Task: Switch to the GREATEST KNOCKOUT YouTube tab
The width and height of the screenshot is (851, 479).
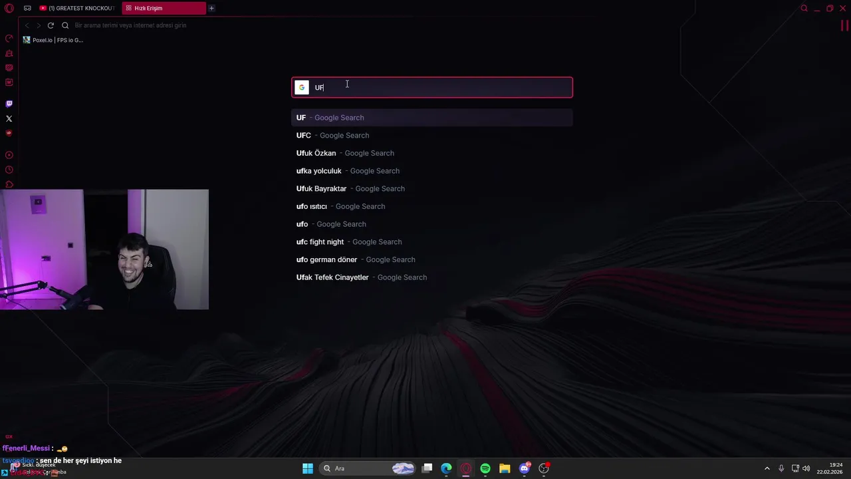Action: pos(76,8)
